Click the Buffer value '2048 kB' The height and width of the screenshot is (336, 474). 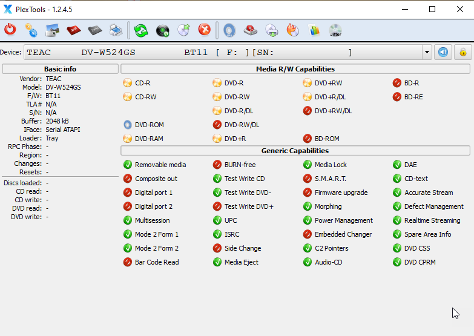tap(57, 121)
